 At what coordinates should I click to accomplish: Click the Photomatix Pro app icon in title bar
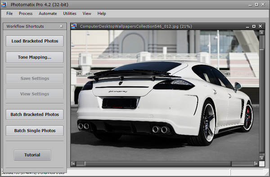[x=4, y=4]
